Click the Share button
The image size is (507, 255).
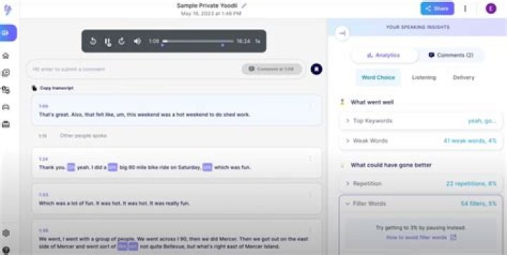437,8
